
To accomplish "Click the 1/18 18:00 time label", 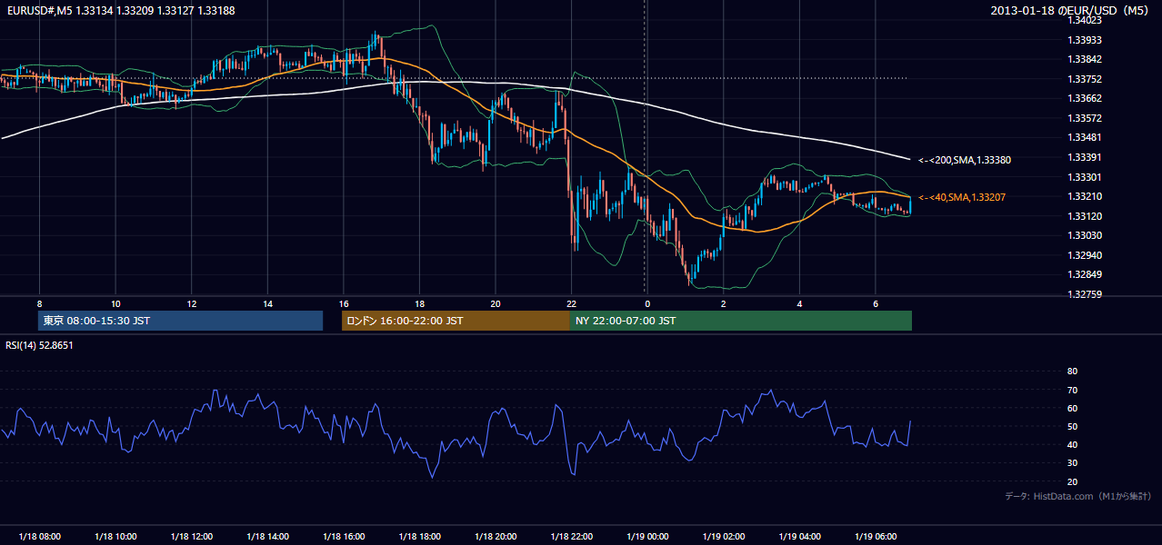I will click(419, 537).
